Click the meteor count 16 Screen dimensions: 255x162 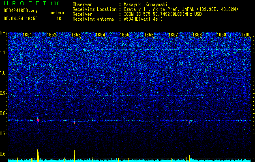pyautogui.click(x=59, y=19)
